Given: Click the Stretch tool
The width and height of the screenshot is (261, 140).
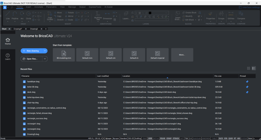Looking at the screenshot, I should tap(59, 20).
